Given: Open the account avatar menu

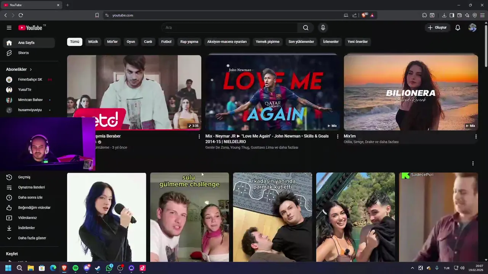Looking at the screenshot, I should pyautogui.click(x=472, y=27).
